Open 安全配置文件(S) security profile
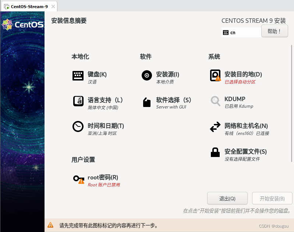This screenshot has width=294, height=232. point(246,151)
